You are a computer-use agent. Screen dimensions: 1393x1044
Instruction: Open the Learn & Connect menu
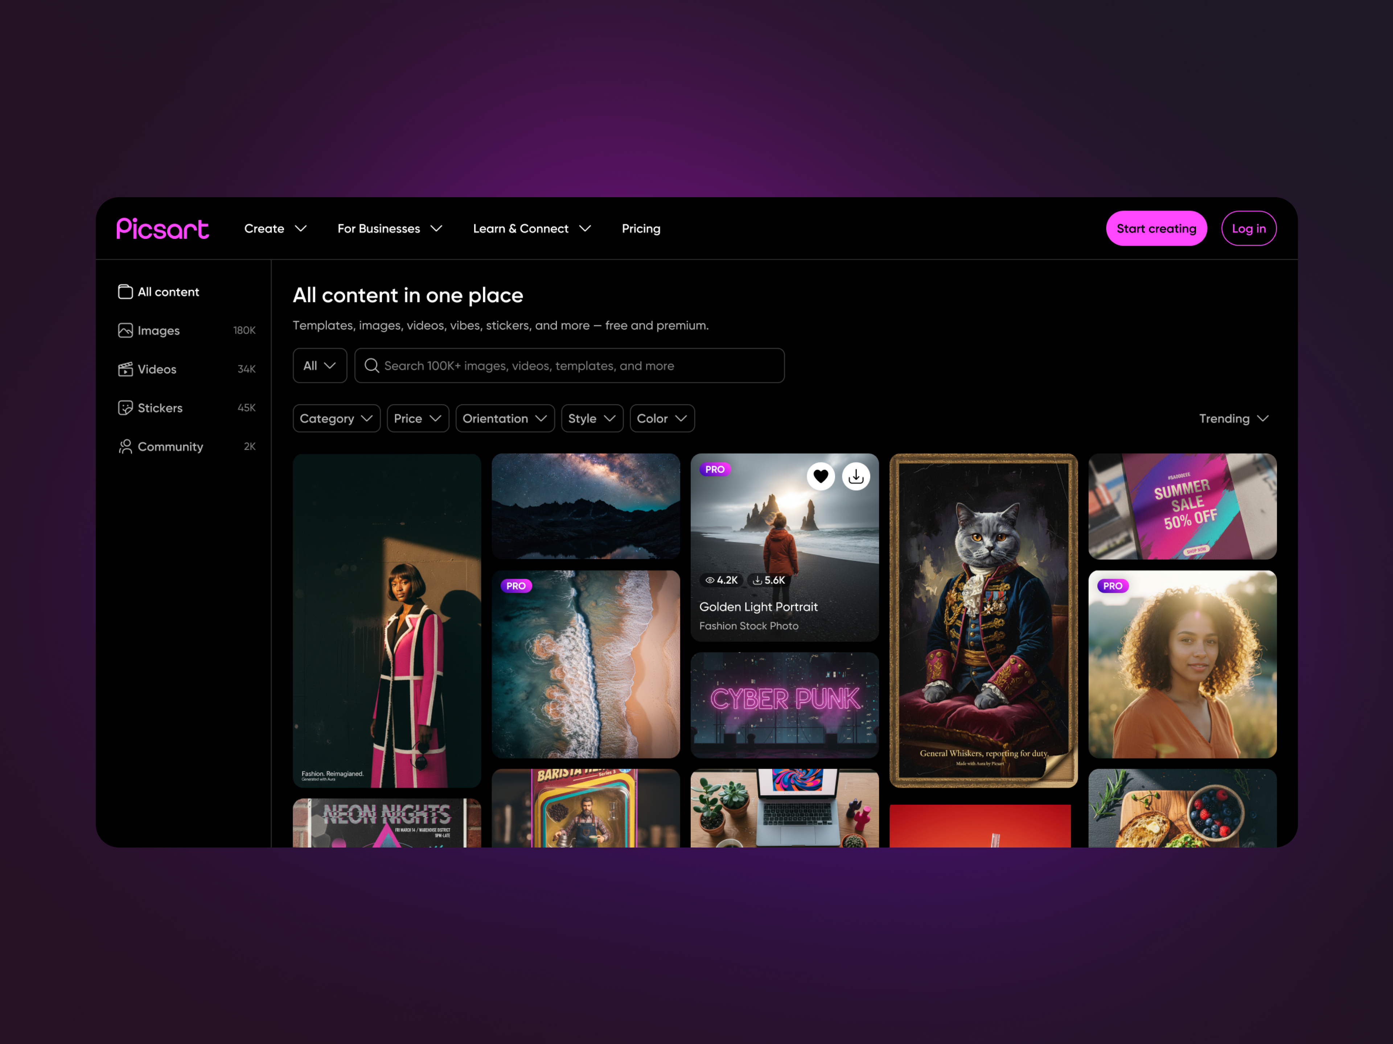532,228
